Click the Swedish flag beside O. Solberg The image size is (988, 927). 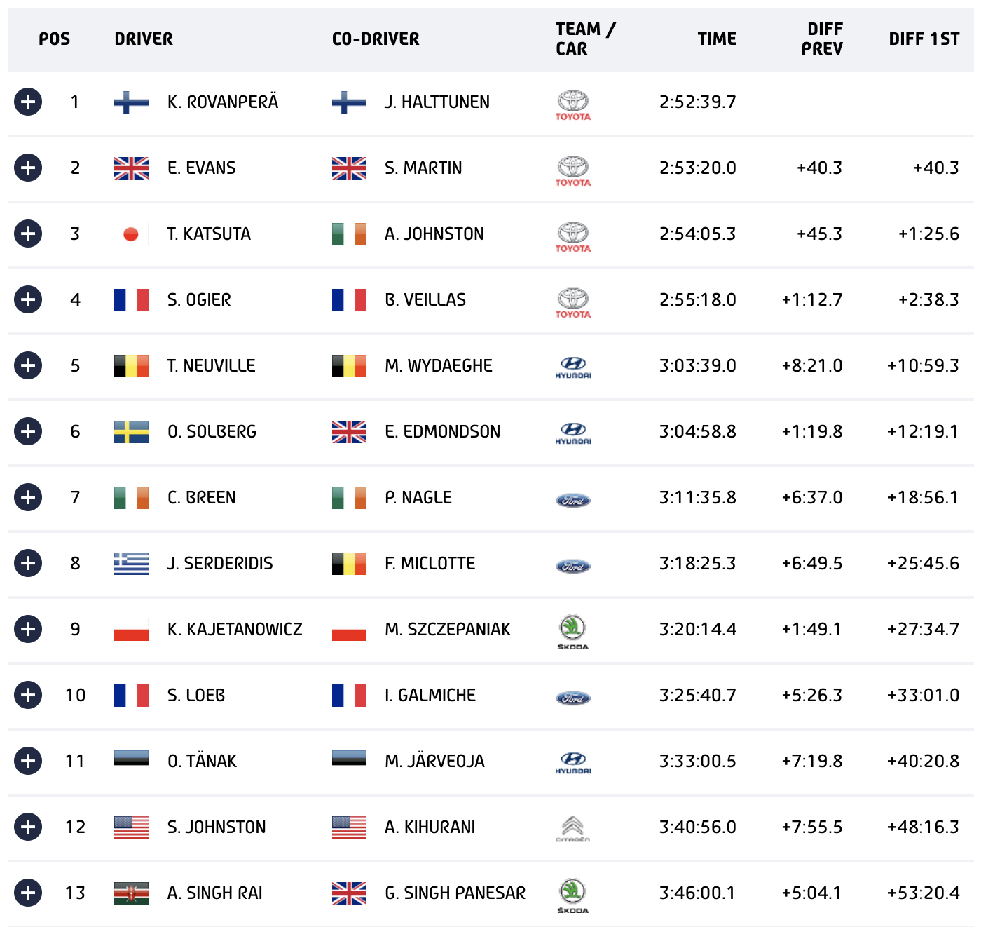tap(131, 432)
